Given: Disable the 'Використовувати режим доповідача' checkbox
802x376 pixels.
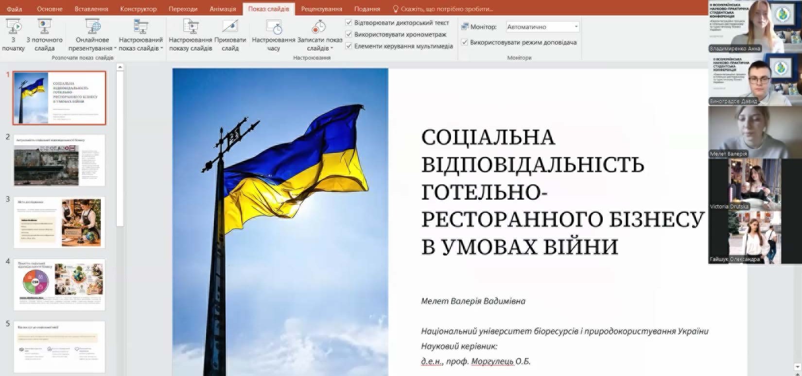Looking at the screenshot, I should coord(464,42).
